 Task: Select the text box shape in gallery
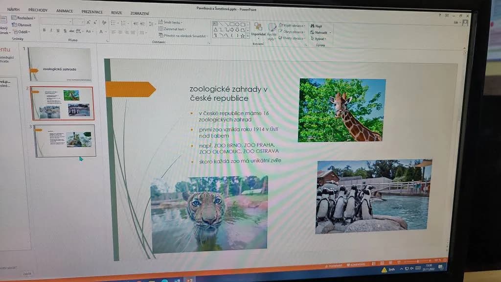click(x=215, y=23)
